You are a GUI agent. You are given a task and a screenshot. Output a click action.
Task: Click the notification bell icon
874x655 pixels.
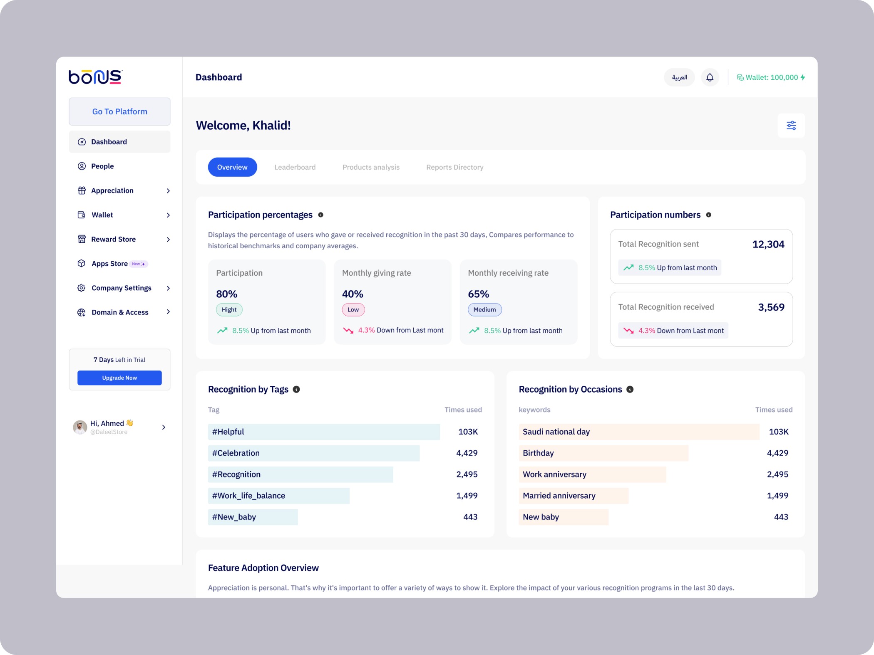(x=710, y=77)
